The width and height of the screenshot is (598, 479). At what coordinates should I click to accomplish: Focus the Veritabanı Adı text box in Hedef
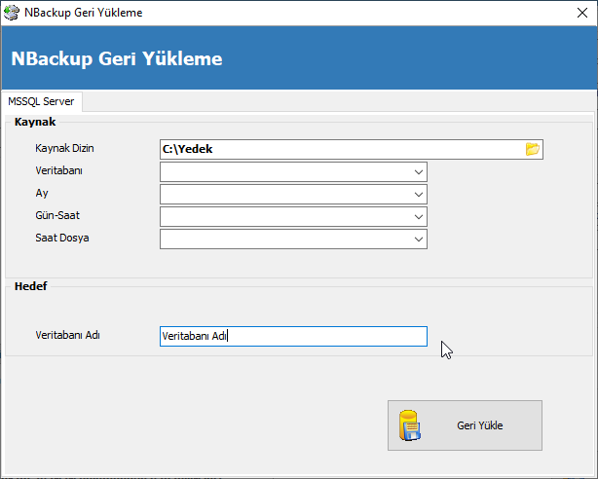point(293,336)
